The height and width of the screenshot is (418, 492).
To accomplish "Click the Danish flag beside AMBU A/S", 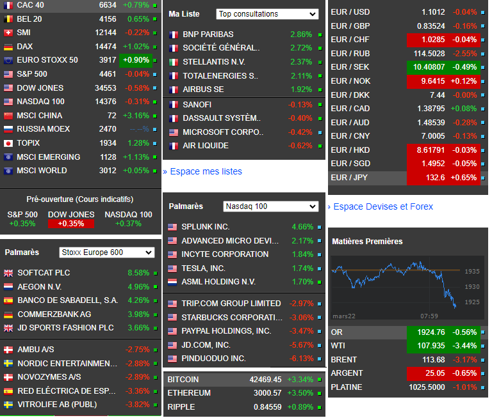I will point(8,350).
